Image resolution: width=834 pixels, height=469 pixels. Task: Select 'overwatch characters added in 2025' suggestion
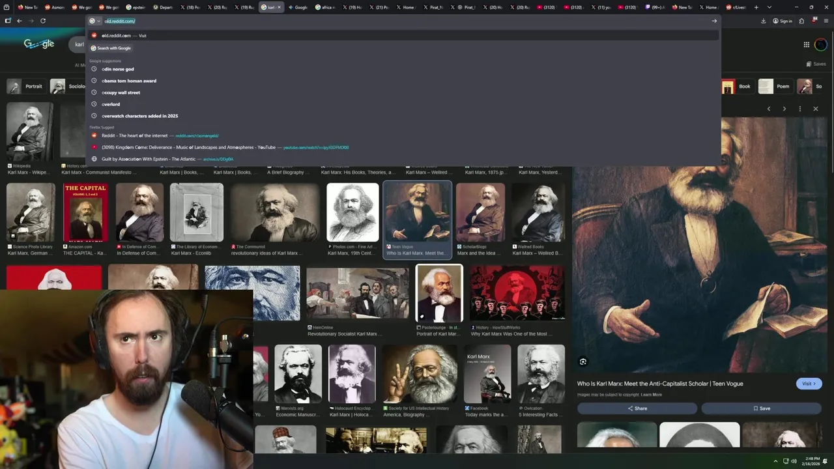pyautogui.click(x=403, y=116)
